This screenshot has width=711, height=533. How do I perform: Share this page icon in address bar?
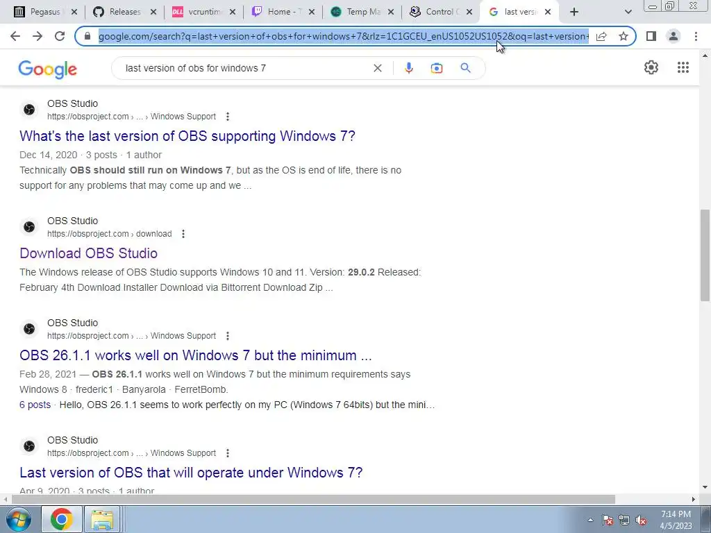601,36
